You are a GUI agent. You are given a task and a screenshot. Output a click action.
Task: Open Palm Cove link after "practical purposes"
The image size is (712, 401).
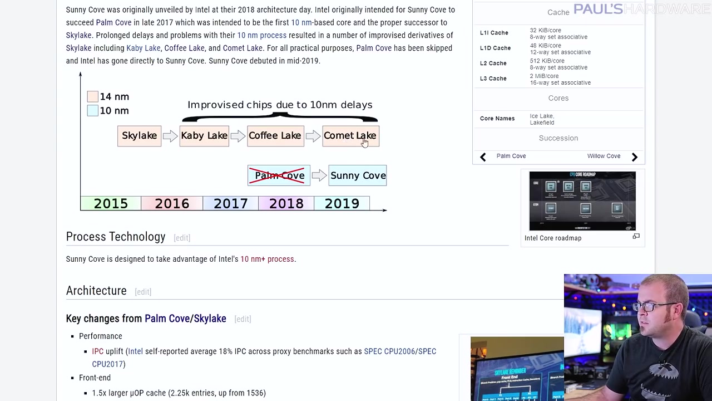374,48
